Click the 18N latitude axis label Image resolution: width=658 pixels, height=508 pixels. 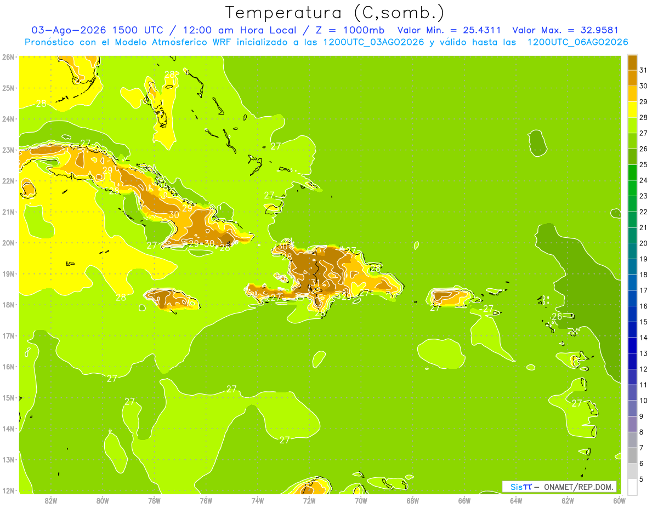8,305
